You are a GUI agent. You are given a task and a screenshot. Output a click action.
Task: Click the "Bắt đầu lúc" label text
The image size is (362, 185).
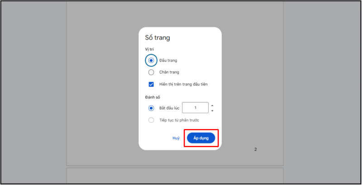169,108
